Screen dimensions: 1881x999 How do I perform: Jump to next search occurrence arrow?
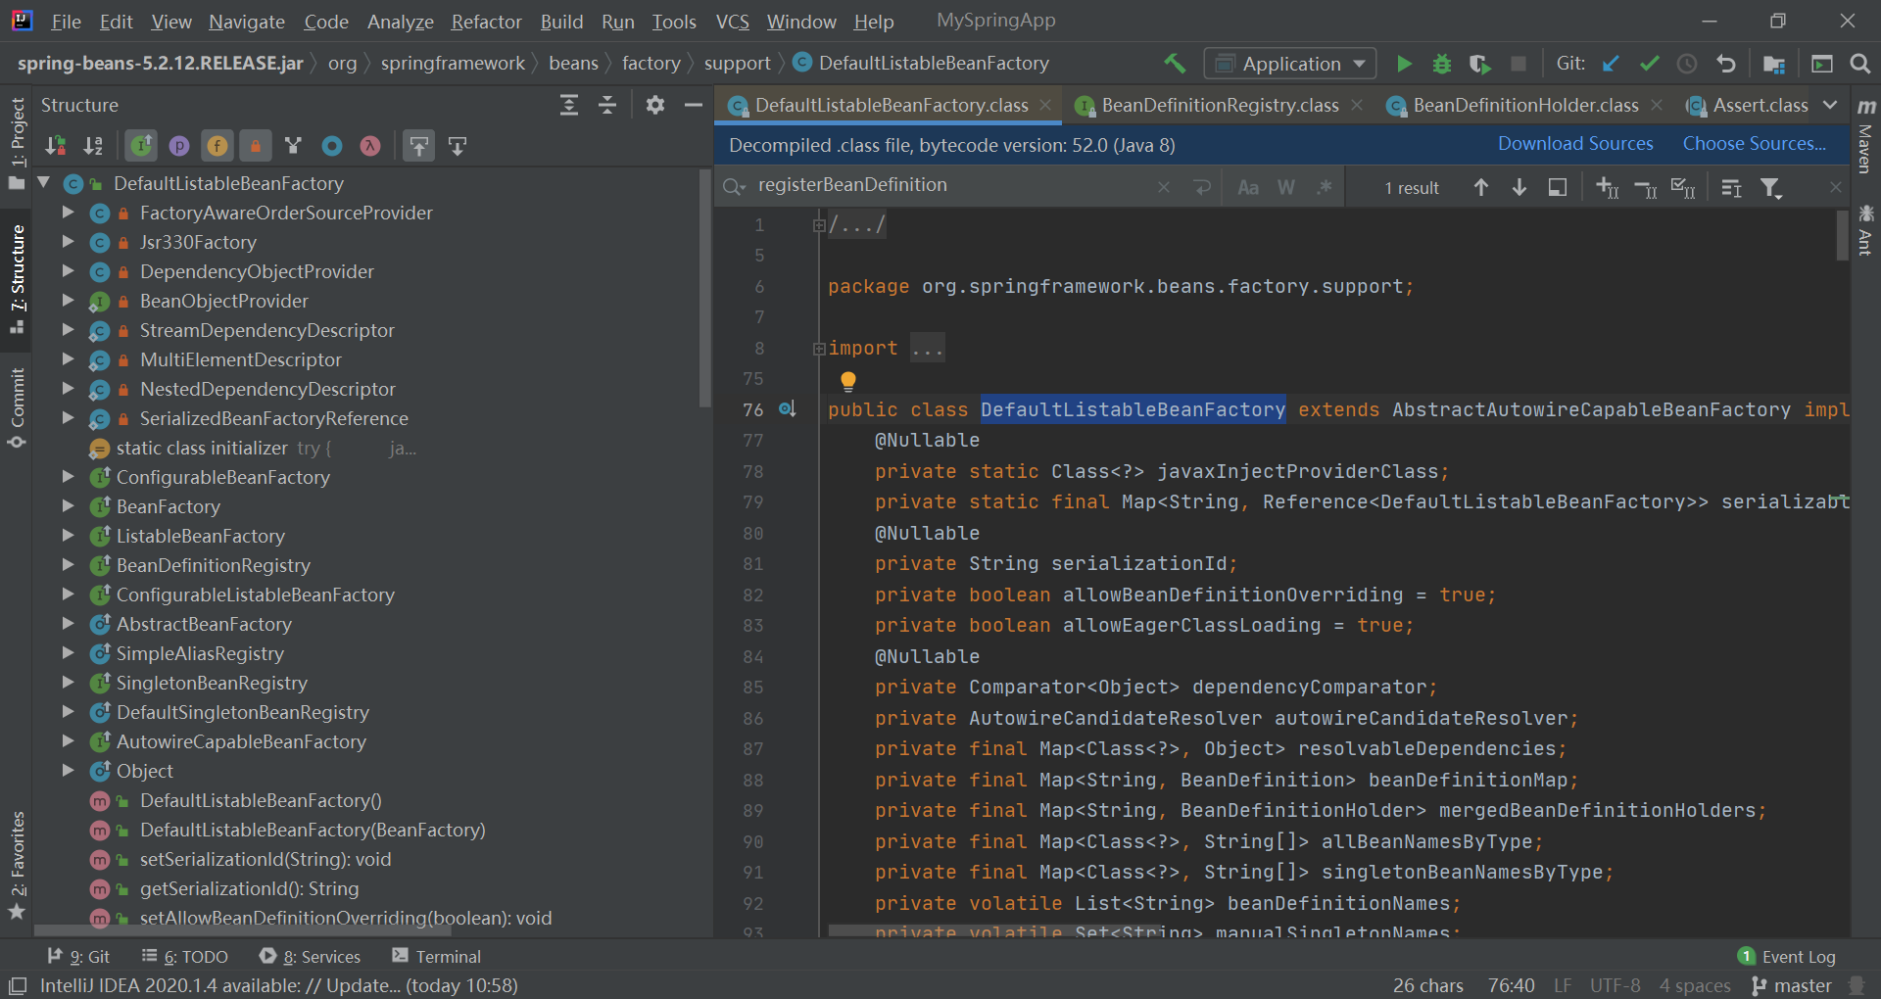[x=1519, y=187]
